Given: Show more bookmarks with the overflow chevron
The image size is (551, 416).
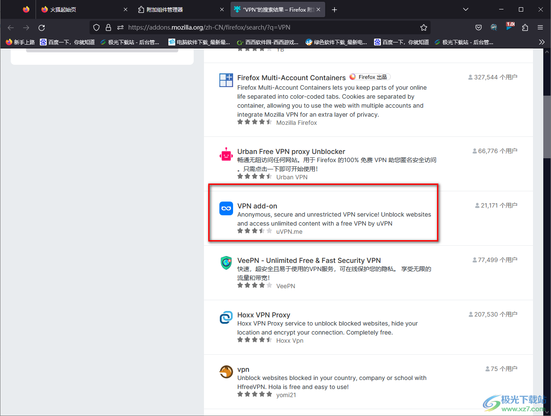Looking at the screenshot, I should (542, 42).
